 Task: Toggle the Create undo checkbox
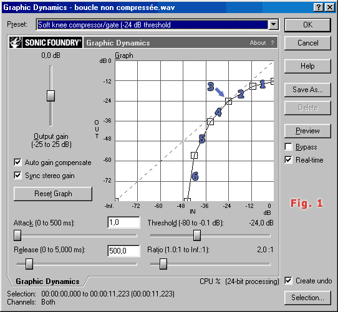[x=288, y=281]
